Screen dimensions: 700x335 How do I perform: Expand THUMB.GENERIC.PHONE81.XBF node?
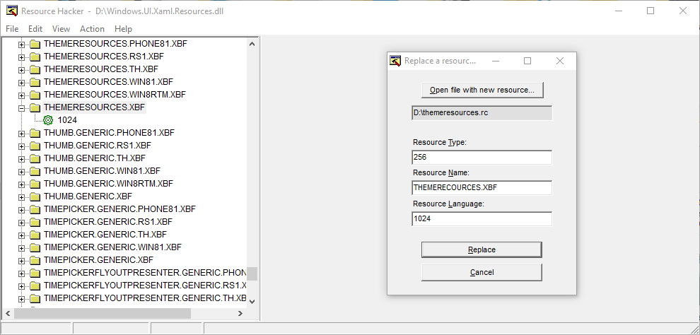[21, 134]
